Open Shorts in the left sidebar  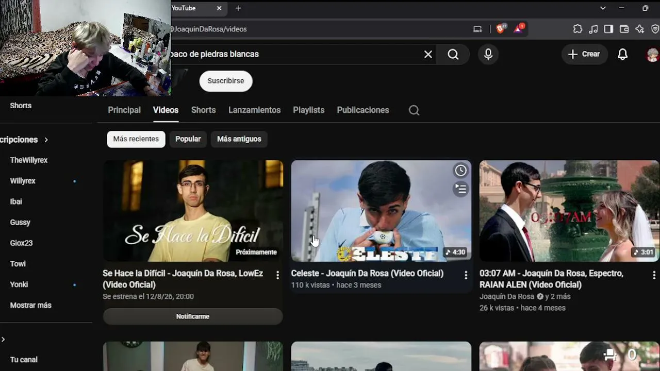pyautogui.click(x=21, y=106)
